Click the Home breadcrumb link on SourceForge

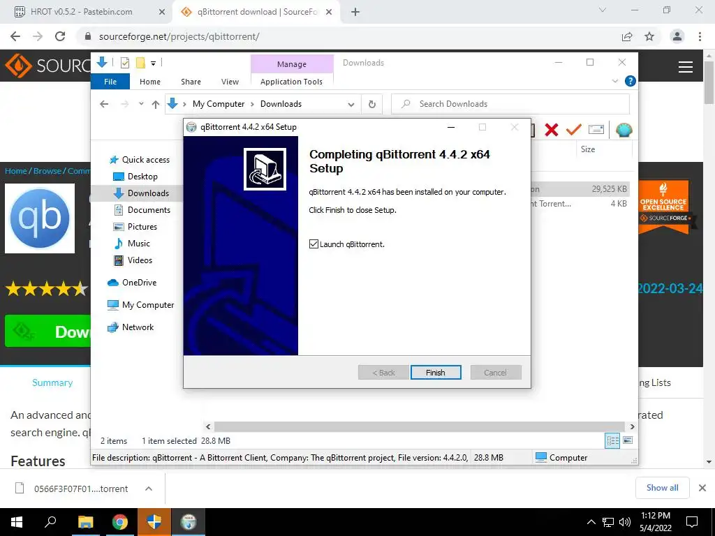click(16, 171)
